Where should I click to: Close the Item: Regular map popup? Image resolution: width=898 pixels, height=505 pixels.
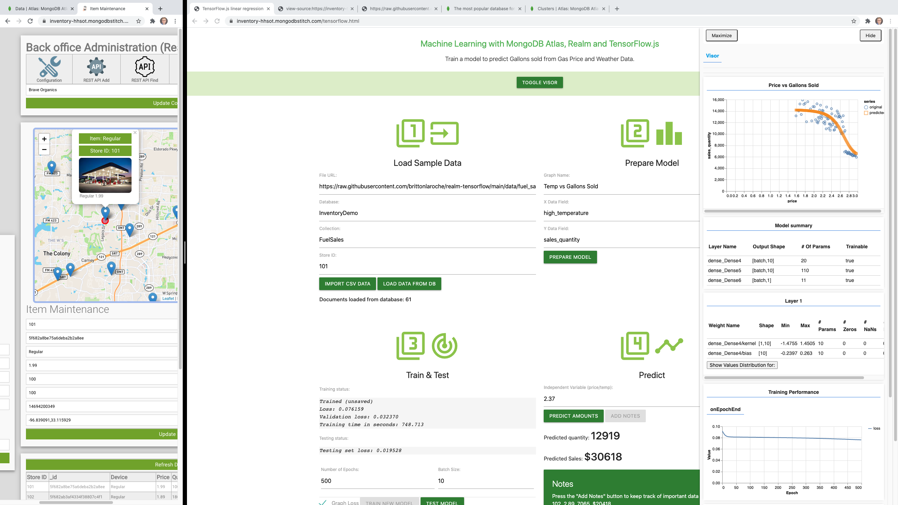pos(135,133)
